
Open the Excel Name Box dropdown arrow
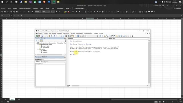point(9,15)
